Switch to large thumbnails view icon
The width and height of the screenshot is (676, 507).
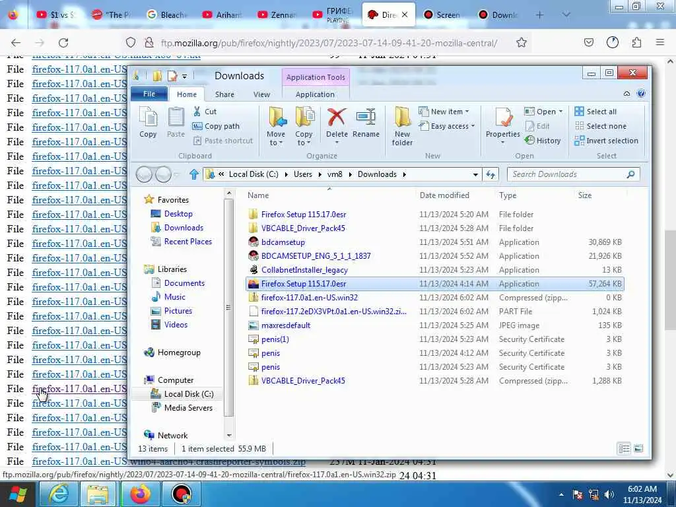638,449
